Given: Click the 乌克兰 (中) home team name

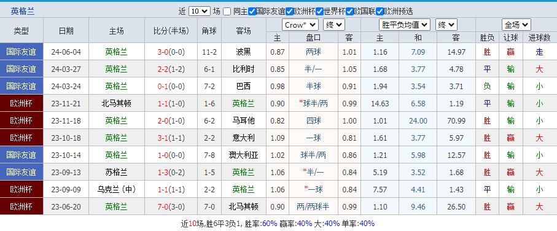Looking at the screenshot, I should pyautogui.click(x=117, y=189).
